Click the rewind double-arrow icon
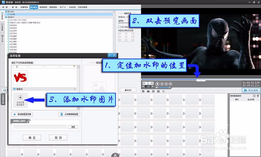 click(x=143, y=86)
